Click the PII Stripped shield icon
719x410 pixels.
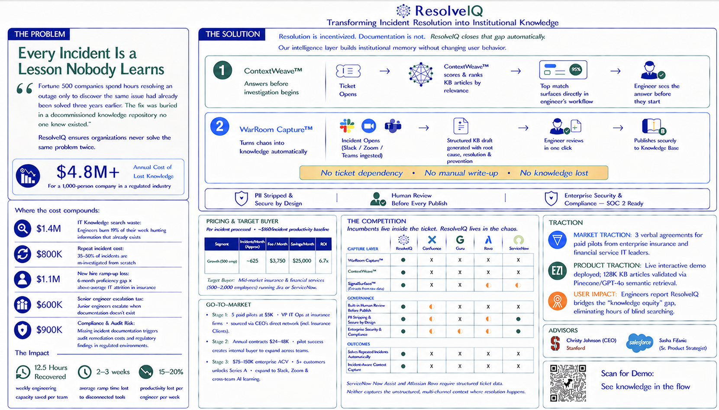click(241, 199)
